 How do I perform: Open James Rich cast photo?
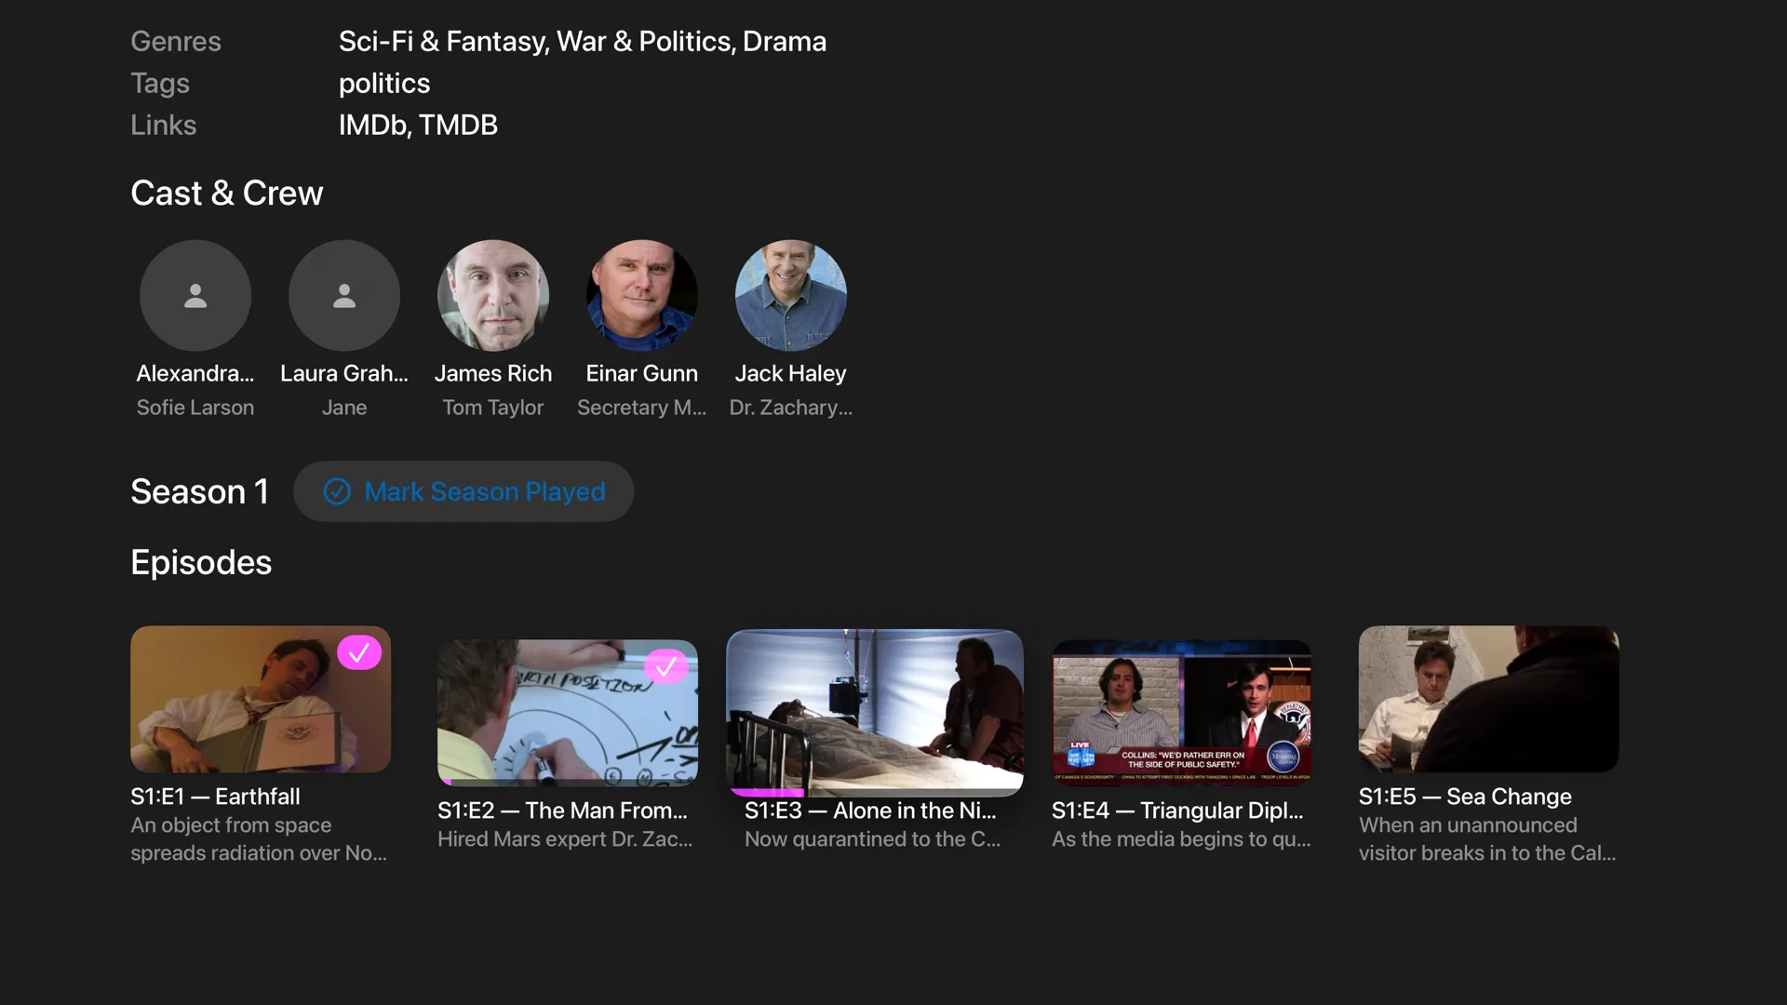[x=493, y=296]
